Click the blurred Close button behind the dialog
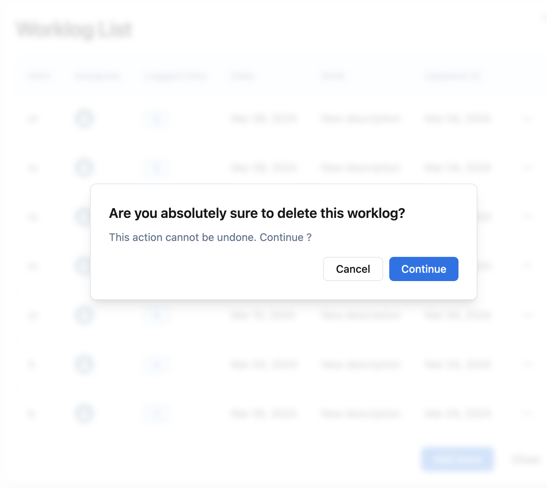 (525, 460)
